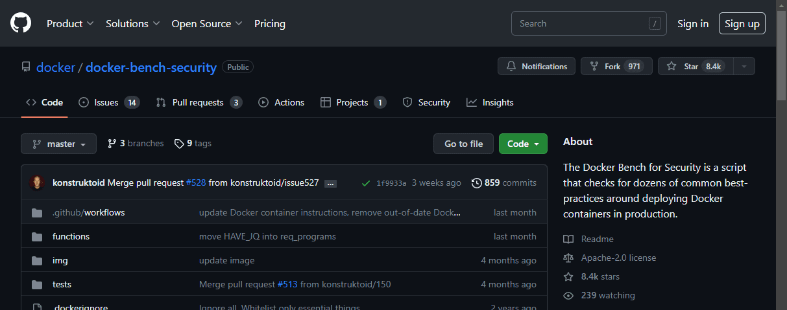Click the tags icon
This screenshot has height=310, width=787.
pyautogui.click(x=179, y=144)
